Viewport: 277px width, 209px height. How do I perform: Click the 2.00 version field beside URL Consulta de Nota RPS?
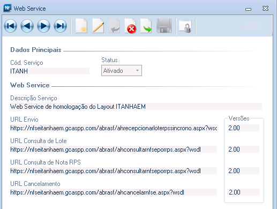click(244, 171)
